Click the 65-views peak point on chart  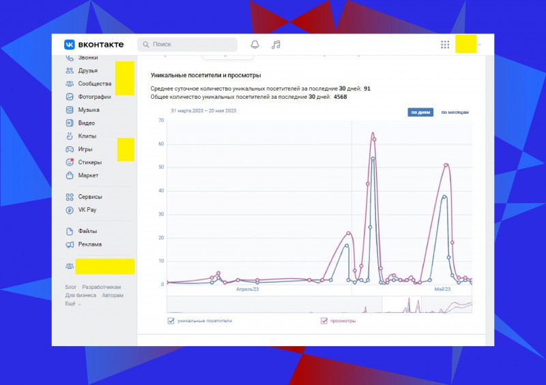pyautogui.click(x=373, y=133)
